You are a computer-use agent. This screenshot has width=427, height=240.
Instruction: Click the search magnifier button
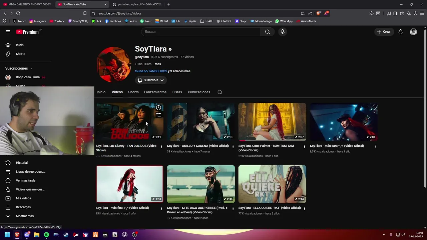click(x=268, y=32)
